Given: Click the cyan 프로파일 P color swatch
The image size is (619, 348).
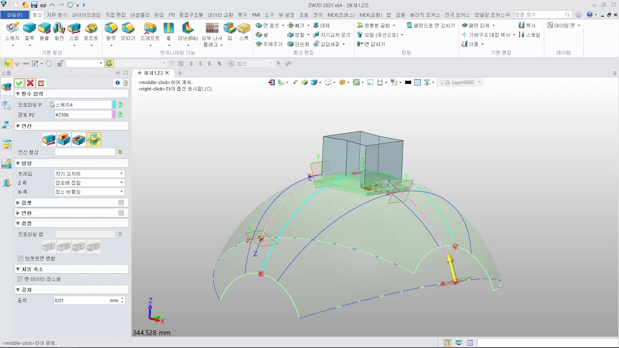Looking at the screenshot, I should (x=114, y=104).
